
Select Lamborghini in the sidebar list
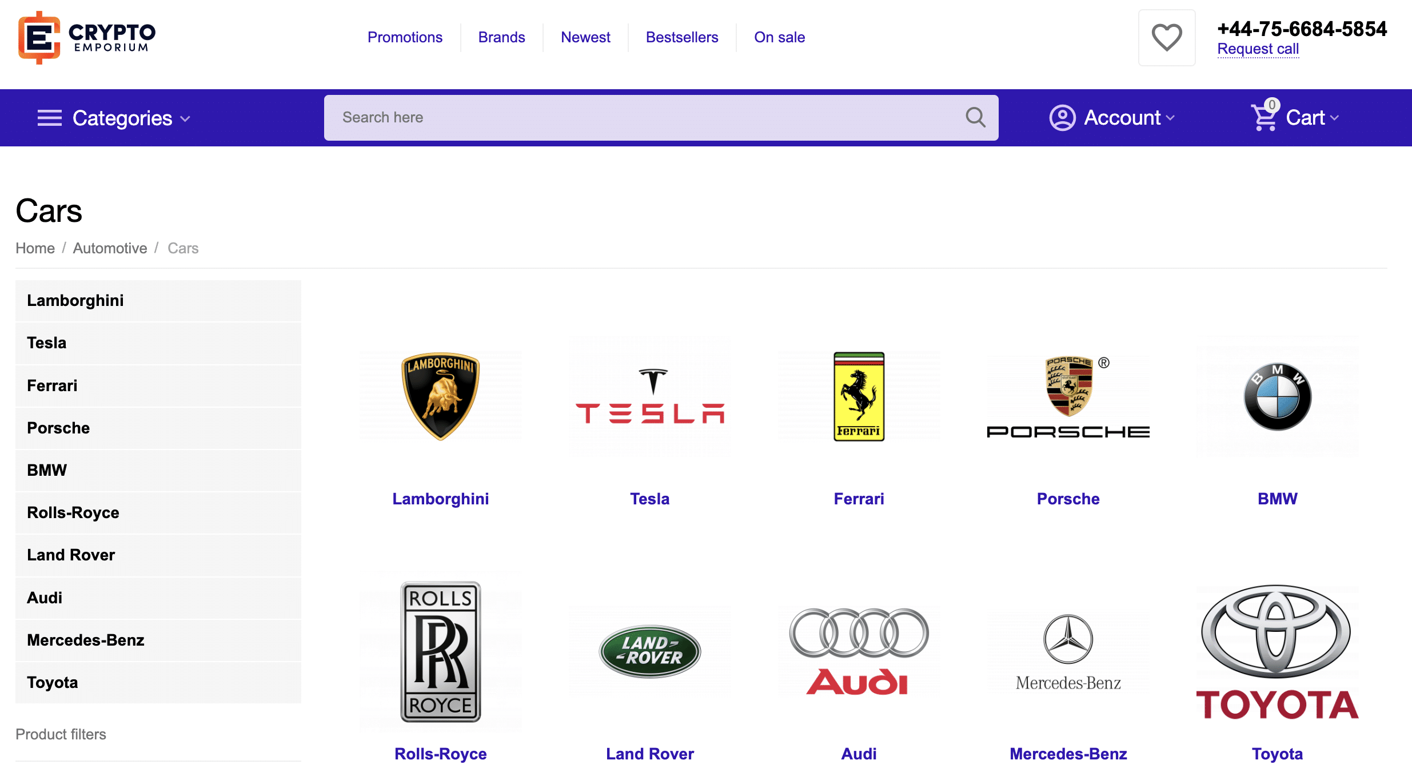coord(158,301)
